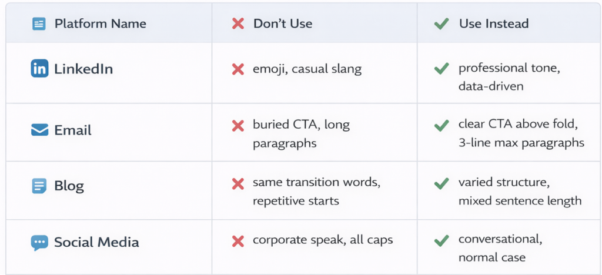Click the red X in Don't Use header
The height and width of the screenshot is (275, 602).
(x=238, y=24)
